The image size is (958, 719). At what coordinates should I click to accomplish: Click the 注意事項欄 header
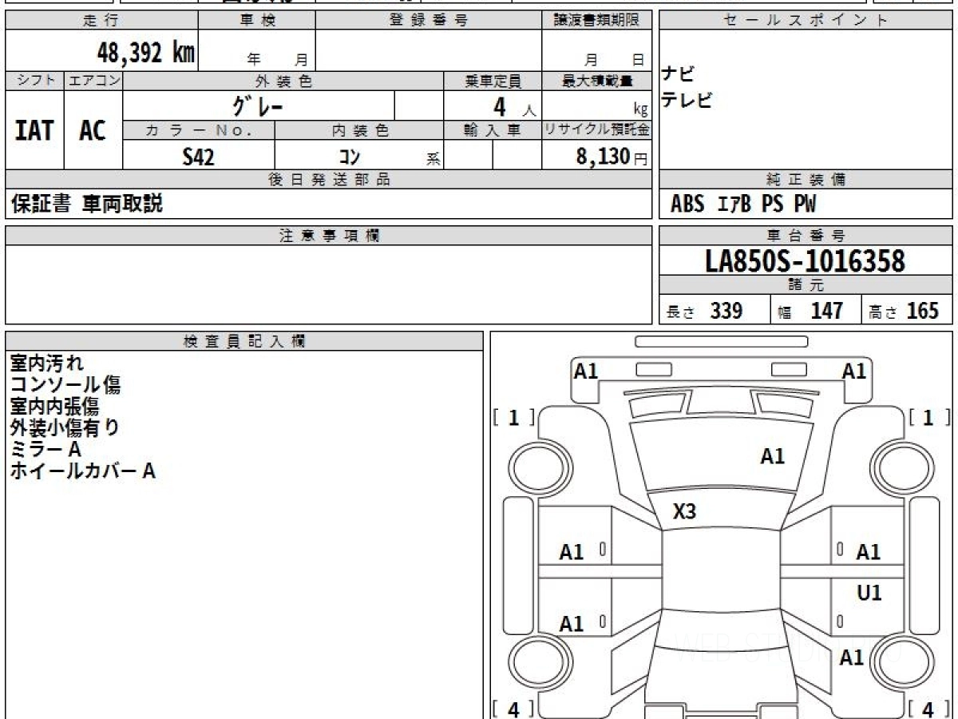coord(329,236)
